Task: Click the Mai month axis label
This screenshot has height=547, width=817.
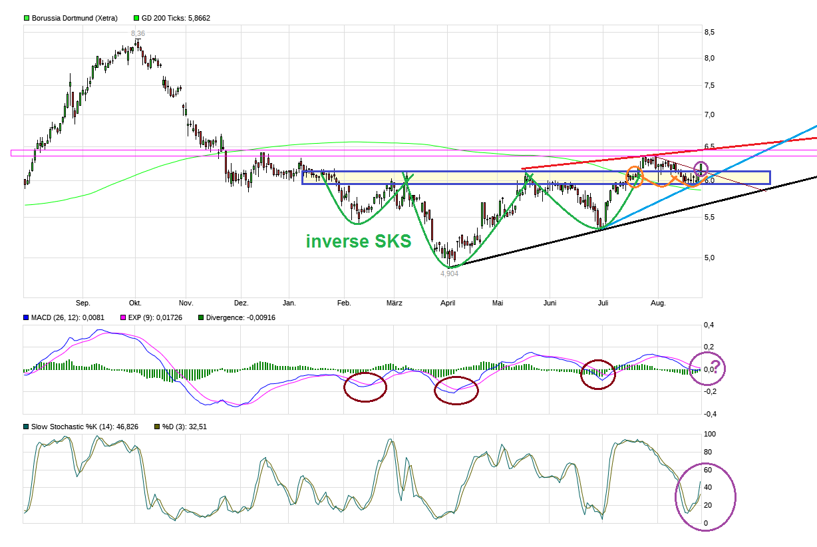Action: [x=498, y=303]
